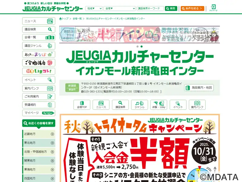
Task: Select the first carousel dot
Action: click(x=138, y=46)
